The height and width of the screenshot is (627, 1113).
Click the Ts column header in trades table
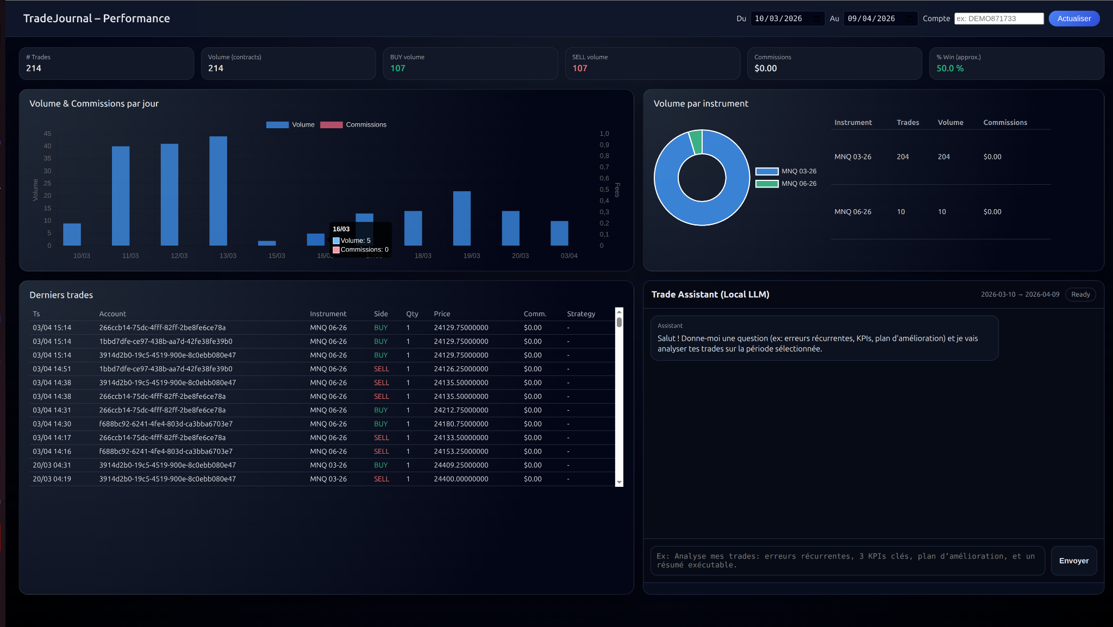tap(36, 314)
